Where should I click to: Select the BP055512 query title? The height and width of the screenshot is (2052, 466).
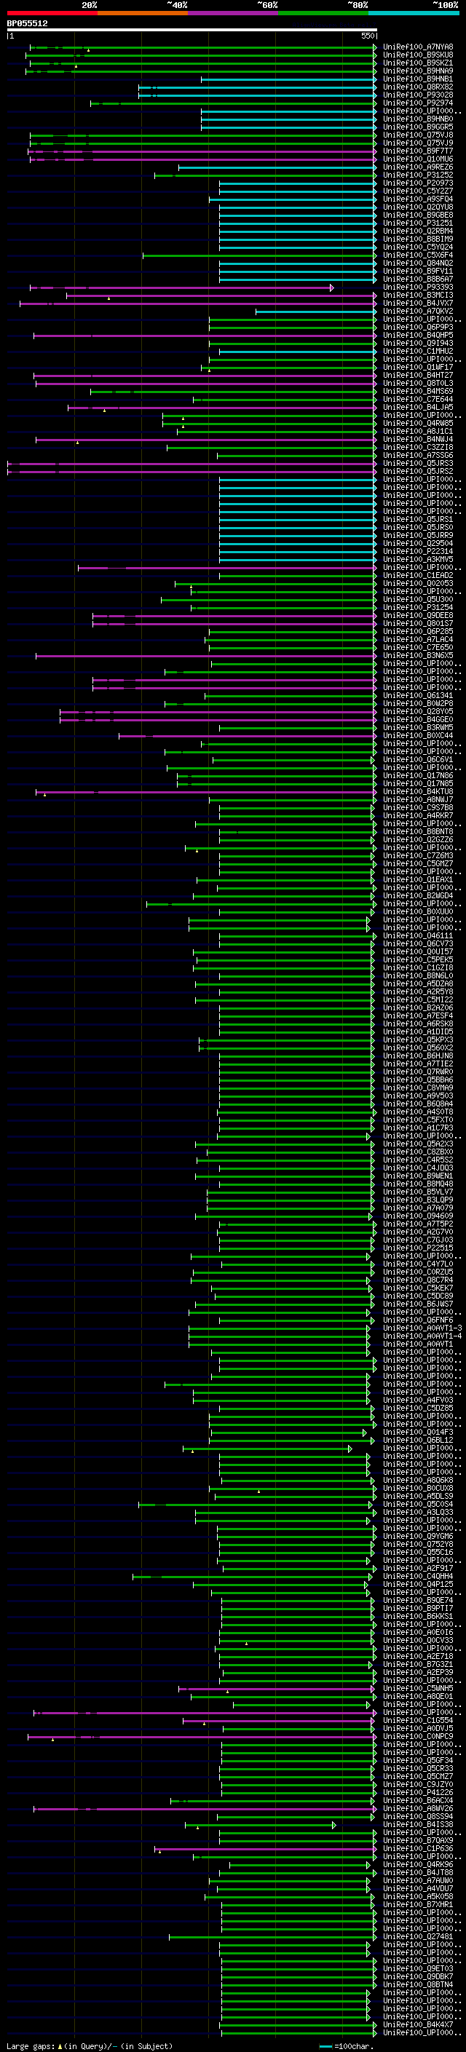tap(27, 23)
